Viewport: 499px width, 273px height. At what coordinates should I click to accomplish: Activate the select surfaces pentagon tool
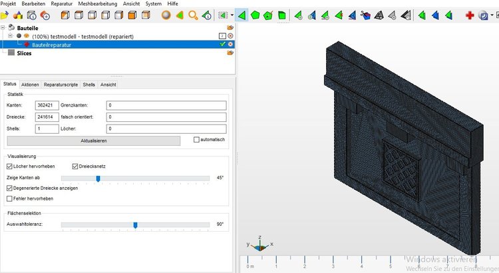coord(255,15)
